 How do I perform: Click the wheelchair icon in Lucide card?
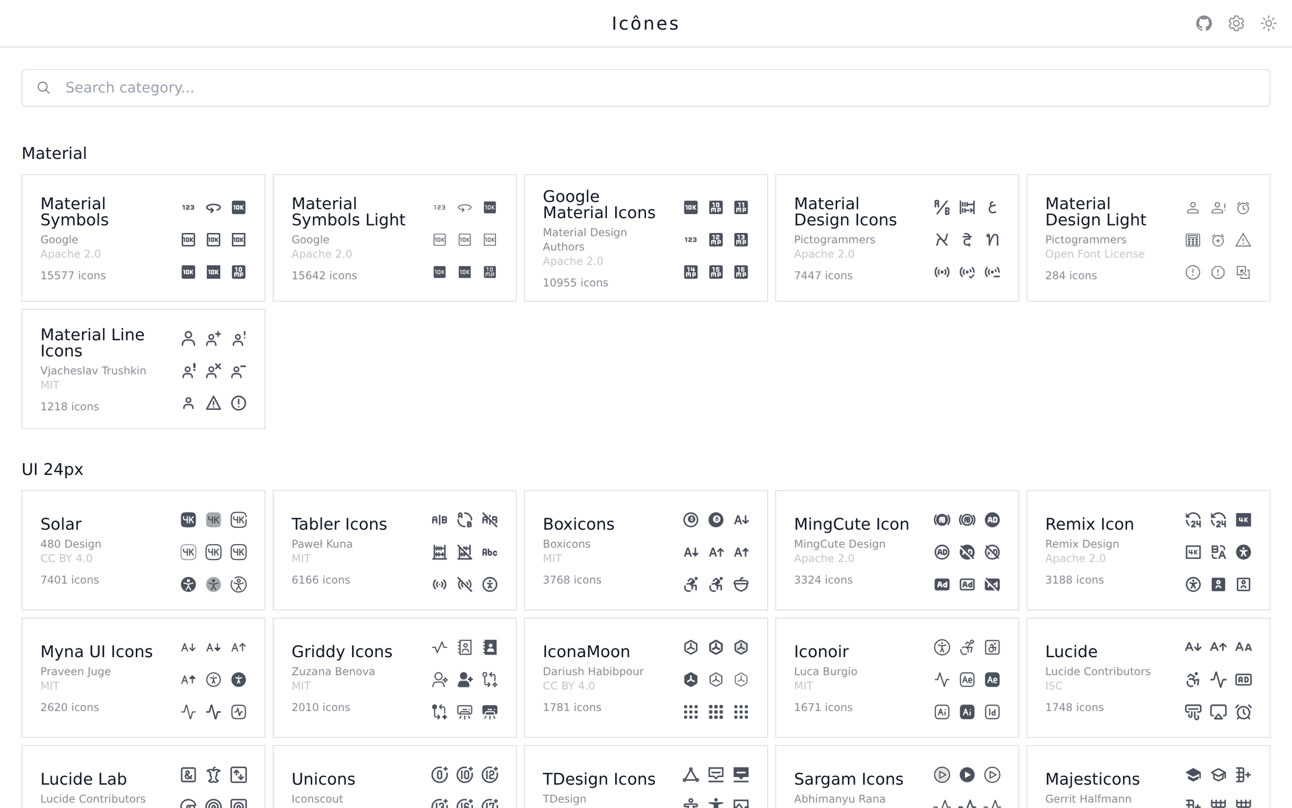pyautogui.click(x=1193, y=679)
